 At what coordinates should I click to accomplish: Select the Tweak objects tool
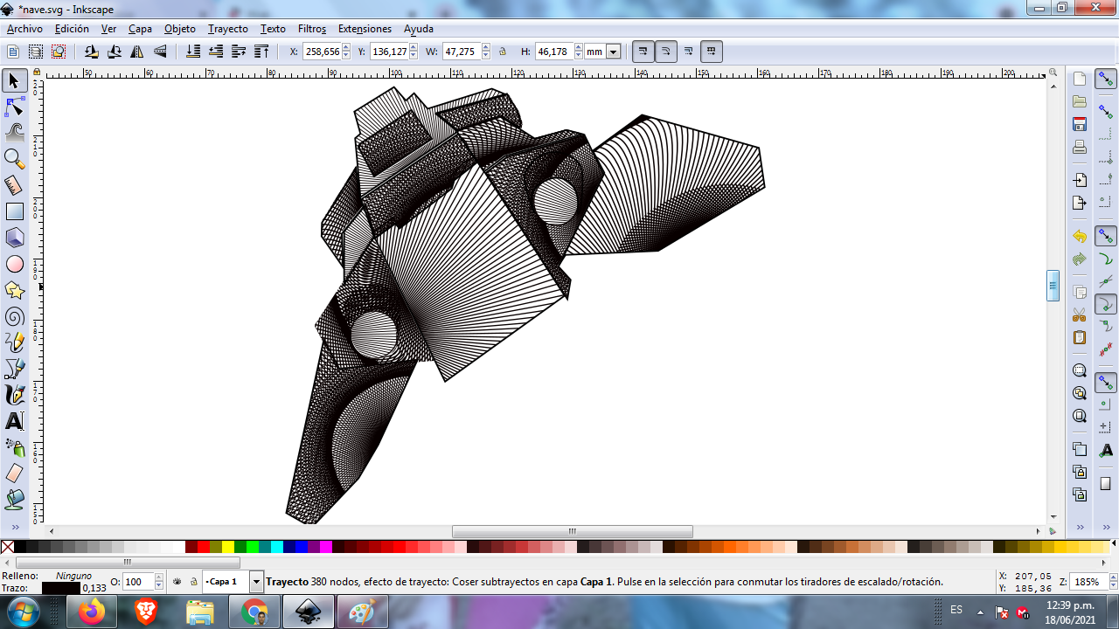(x=15, y=133)
